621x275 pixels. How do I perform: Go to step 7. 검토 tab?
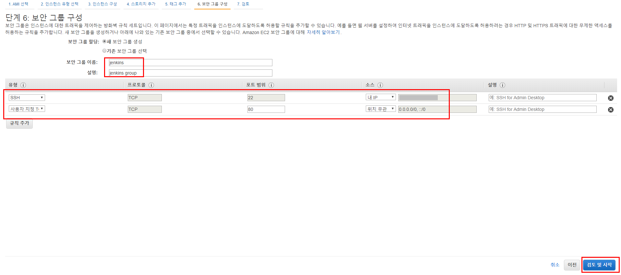click(x=243, y=4)
